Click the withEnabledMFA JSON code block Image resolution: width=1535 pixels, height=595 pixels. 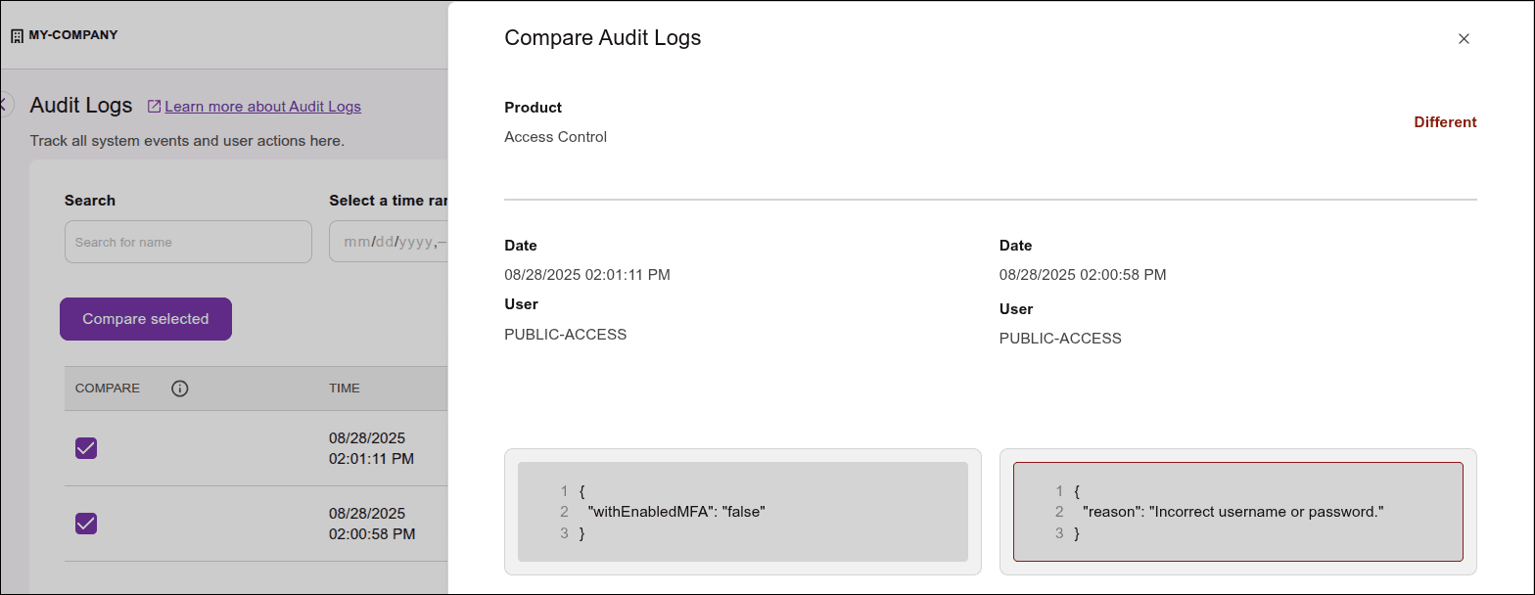point(742,512)
